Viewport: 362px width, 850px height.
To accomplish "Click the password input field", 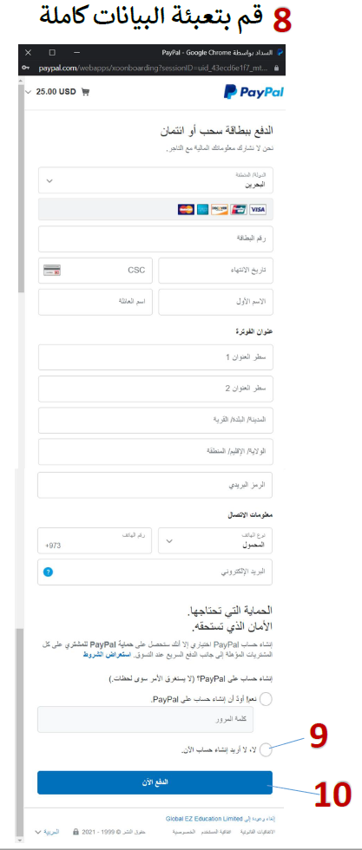I will coord(146,719).
